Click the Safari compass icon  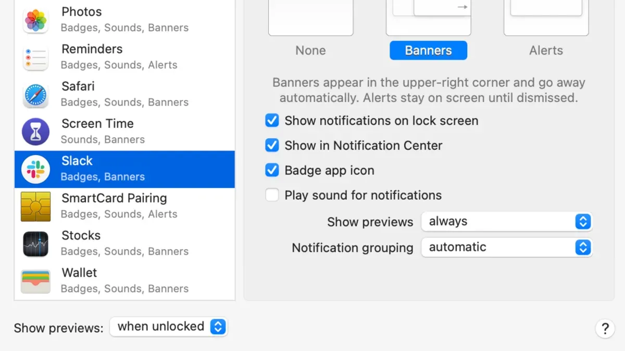tap(36, 95)
